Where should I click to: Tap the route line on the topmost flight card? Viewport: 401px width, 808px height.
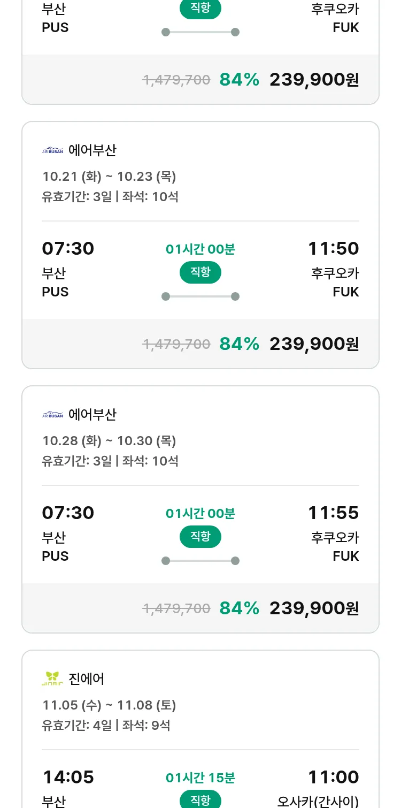[200, 32]
